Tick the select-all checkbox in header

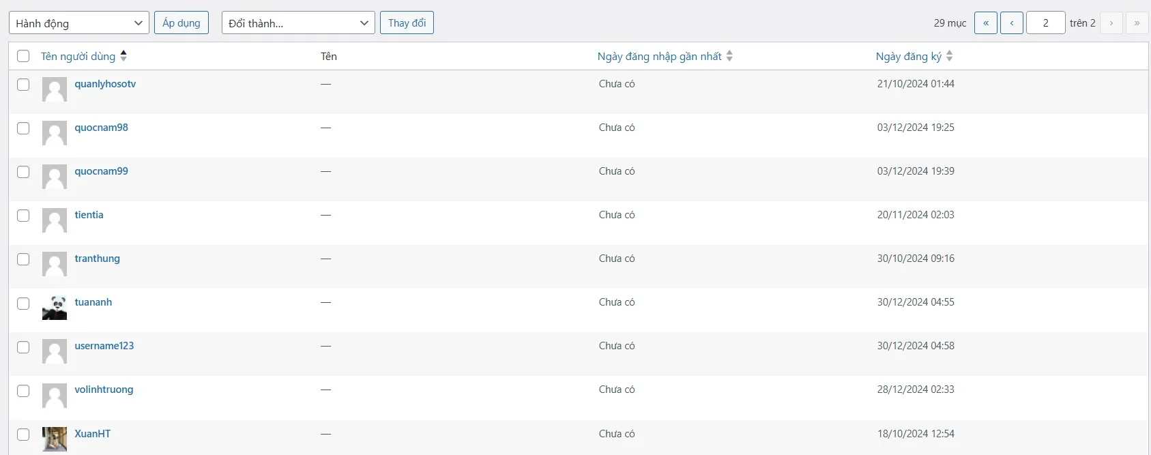23,56
